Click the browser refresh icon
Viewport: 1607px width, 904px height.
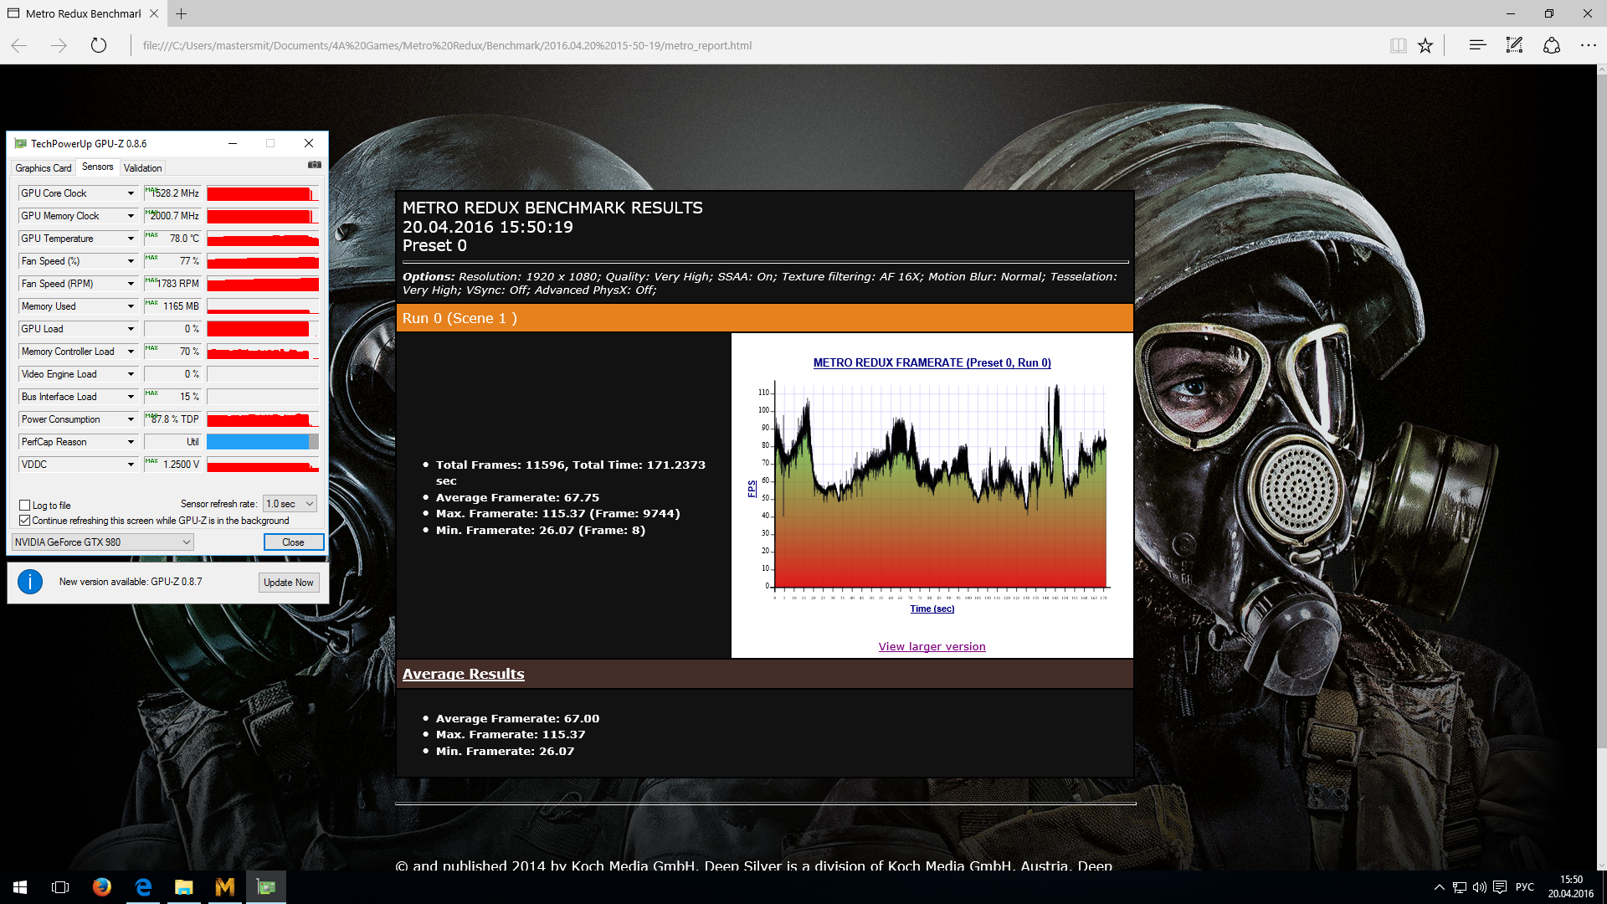tap(99, 45)
